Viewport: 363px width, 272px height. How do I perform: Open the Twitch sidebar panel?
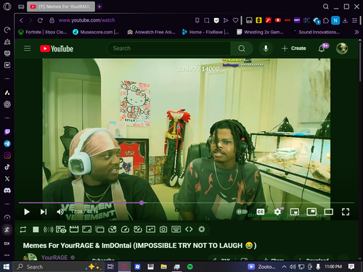(x=7, y=132)
